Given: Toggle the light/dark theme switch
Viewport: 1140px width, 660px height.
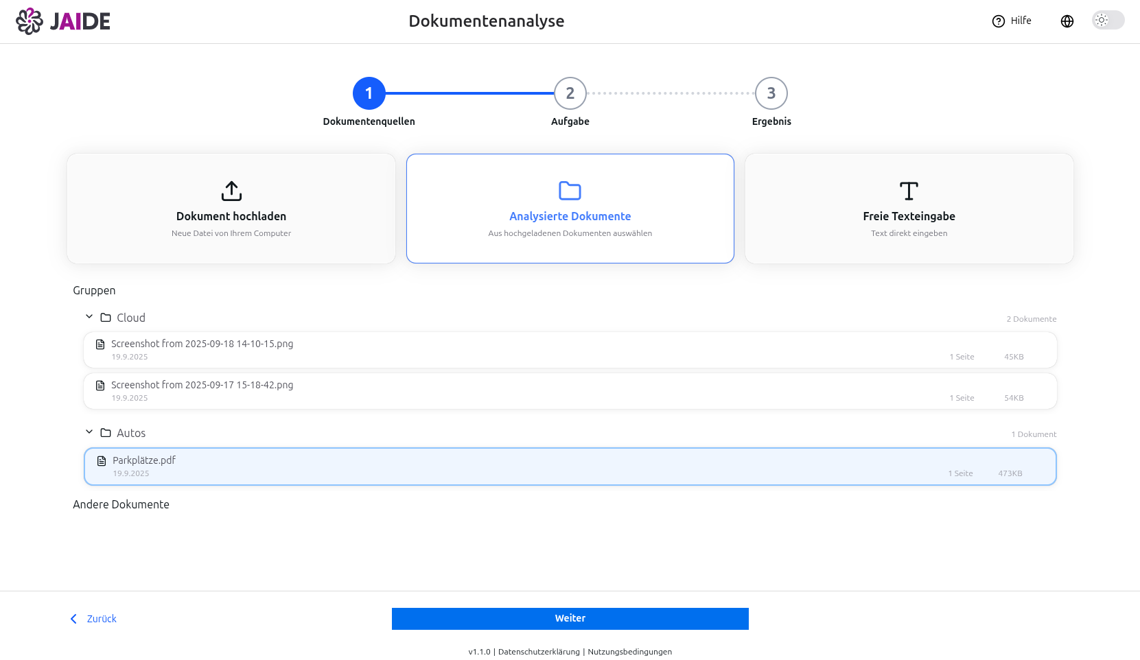Looking at the screenshot, I should tap(1108, 21).
